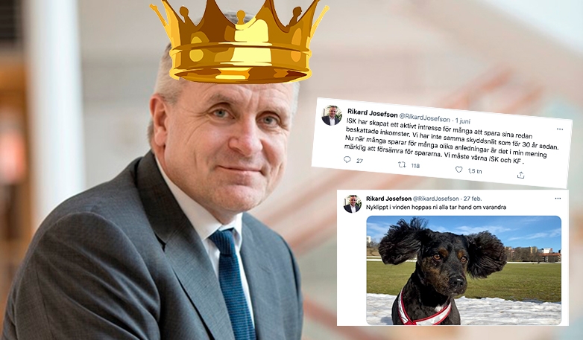Click the @RikardJosefson handle on the dog tweet
The image size is (583, 340).
(436, 199)
